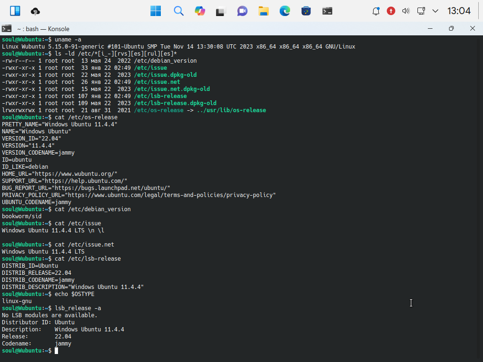Click the network display tray icon
This screenshot has height=362, width=483.
click(x=421, y=11)
